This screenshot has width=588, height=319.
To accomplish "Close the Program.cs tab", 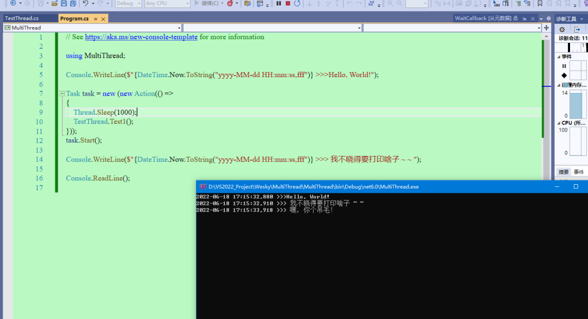I will (x=103, y=18).
